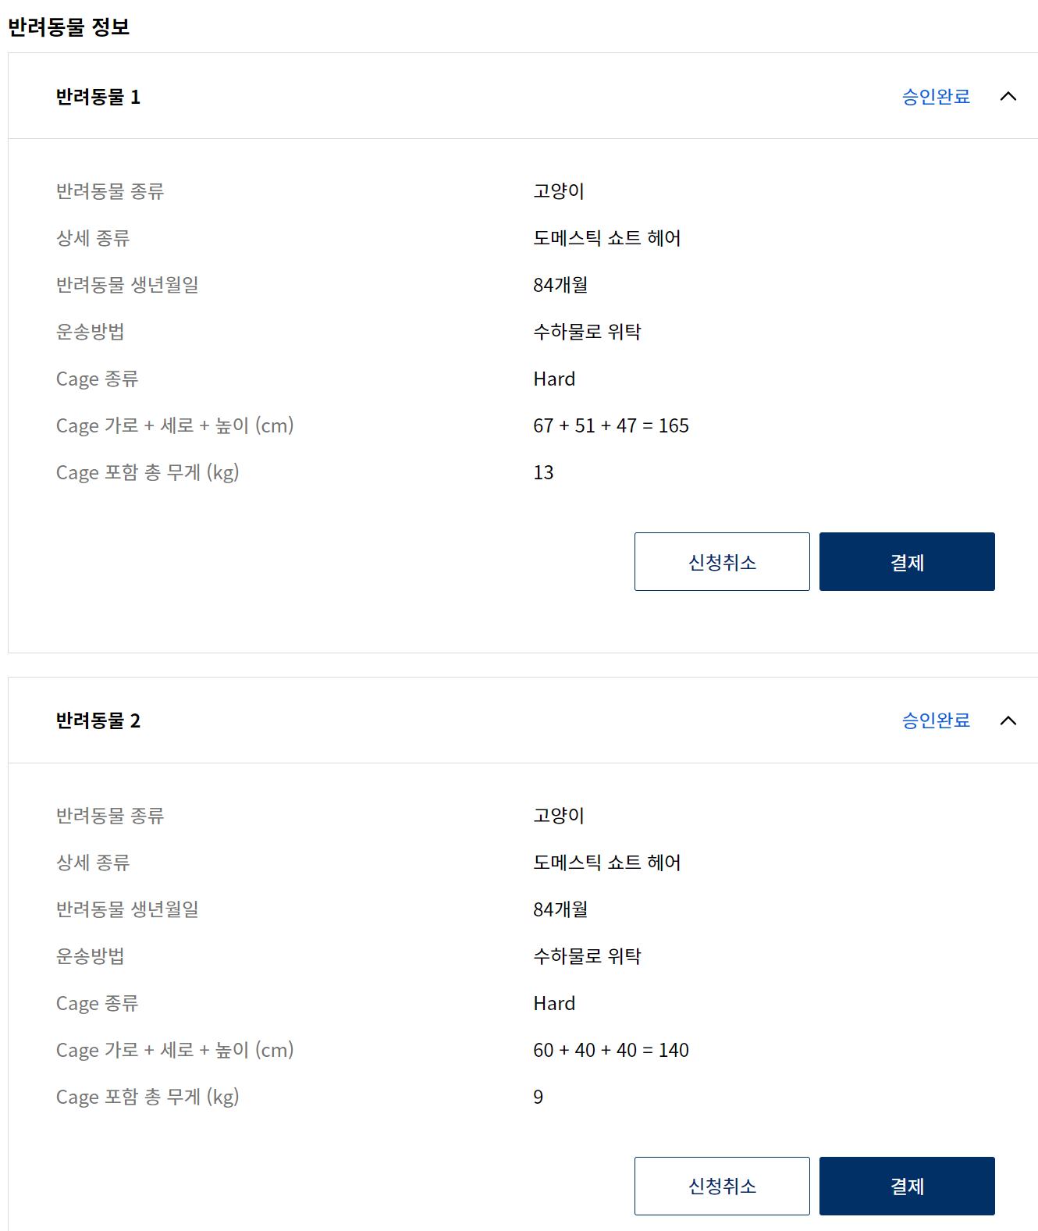Collapse the 반려동물 1 section chevron

click(1008, 97)
